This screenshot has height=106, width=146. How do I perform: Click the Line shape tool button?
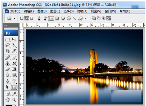tap(75, 18)
